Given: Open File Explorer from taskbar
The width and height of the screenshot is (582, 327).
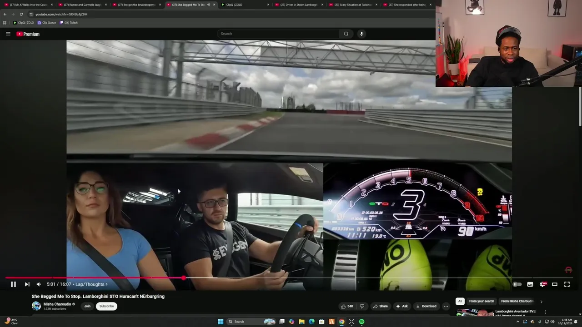Looking at the screenshot, I should pyautogui.click(x=301, y=322).
